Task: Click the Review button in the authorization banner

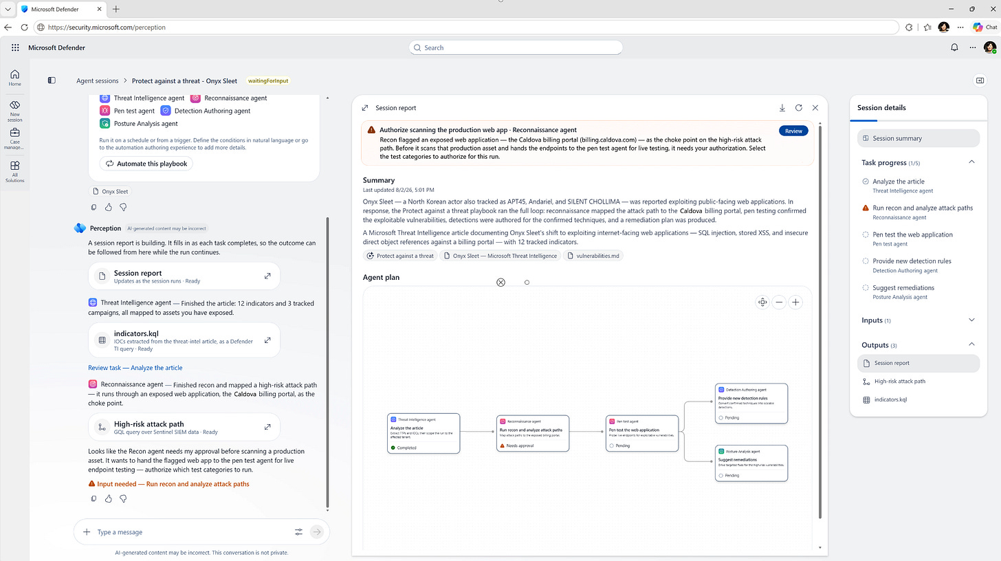Action: coord(793,131)
